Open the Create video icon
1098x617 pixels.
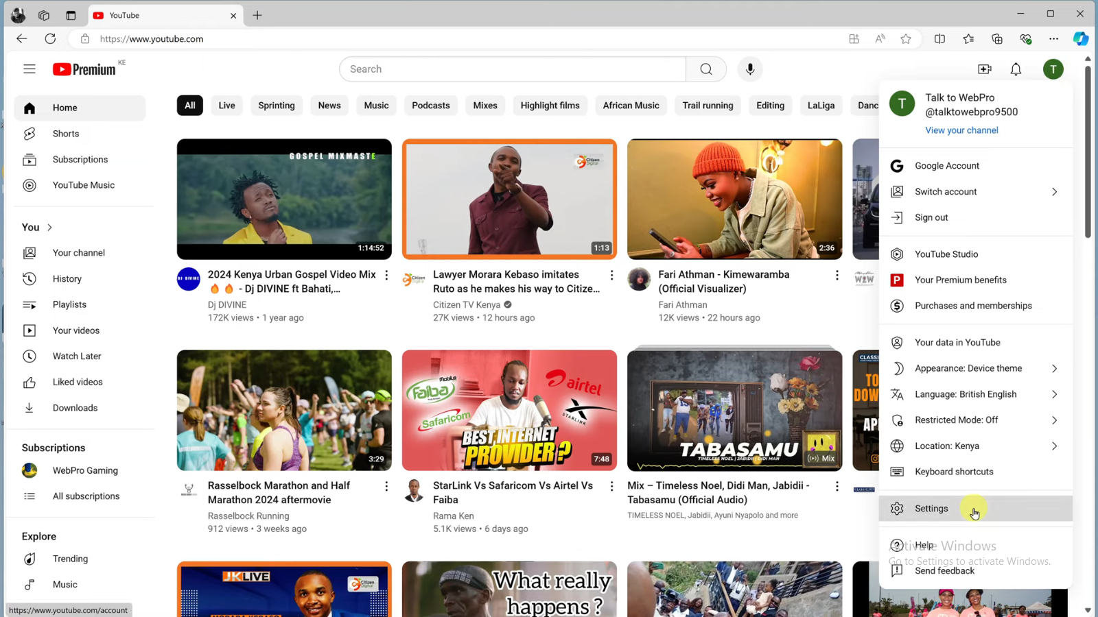[x=985, y=69]
